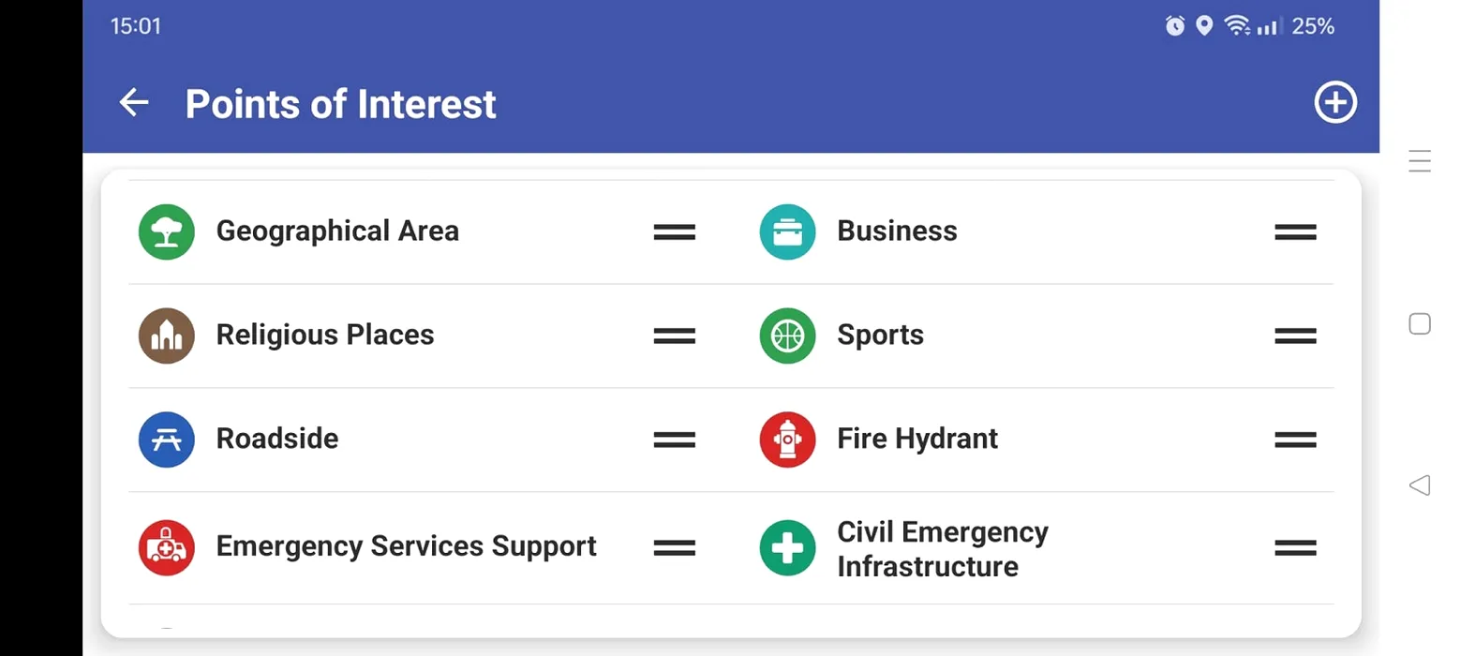Tap the blue Roadside picnic table icon
Viewport: 1460px width, 656px height.
(x=167, y=440)
